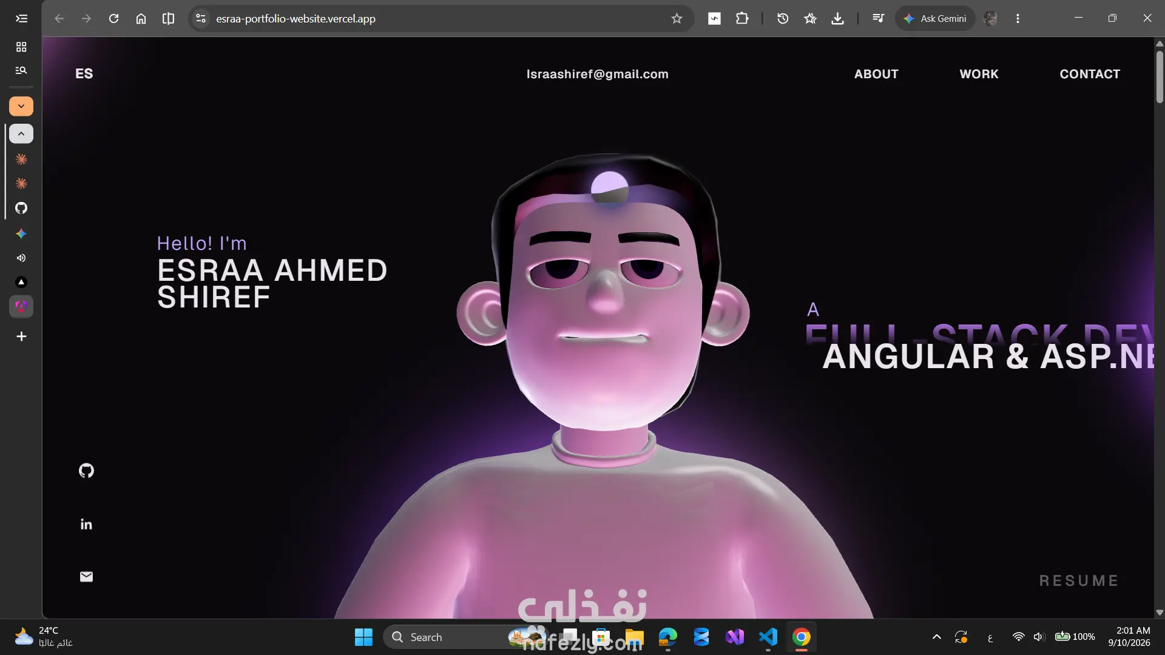
Task: Open the LinkedIn icon on the page
Action: 86,525
